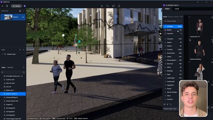Image resolution: width=213 pixels, height=120 pixels.
Task: Open the Scene List more options menu
Action: pos(24,11)
